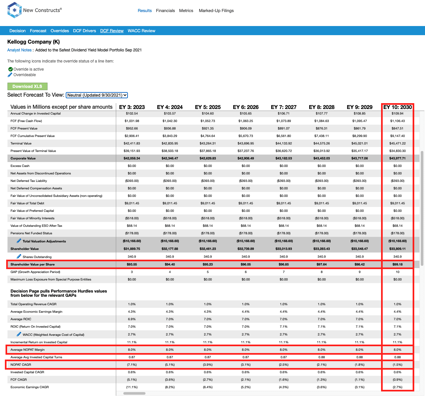Click the Incremental Return on Invested Capital label
Image resolution: width=425 pixels, height=396 pixels.
[x=39, y=342]
